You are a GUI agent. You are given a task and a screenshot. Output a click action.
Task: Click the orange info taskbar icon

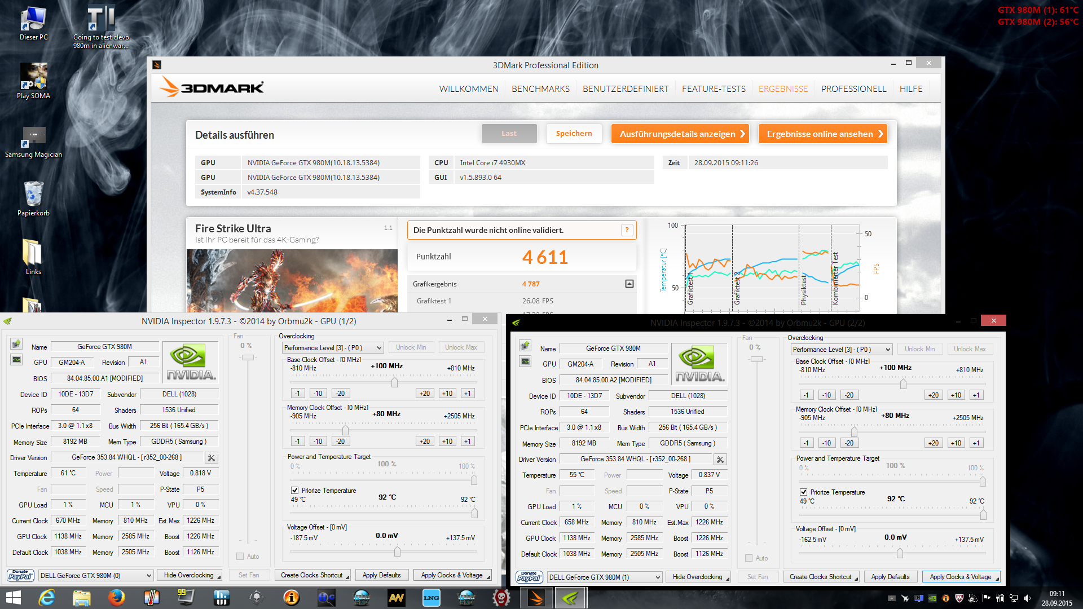292,598
